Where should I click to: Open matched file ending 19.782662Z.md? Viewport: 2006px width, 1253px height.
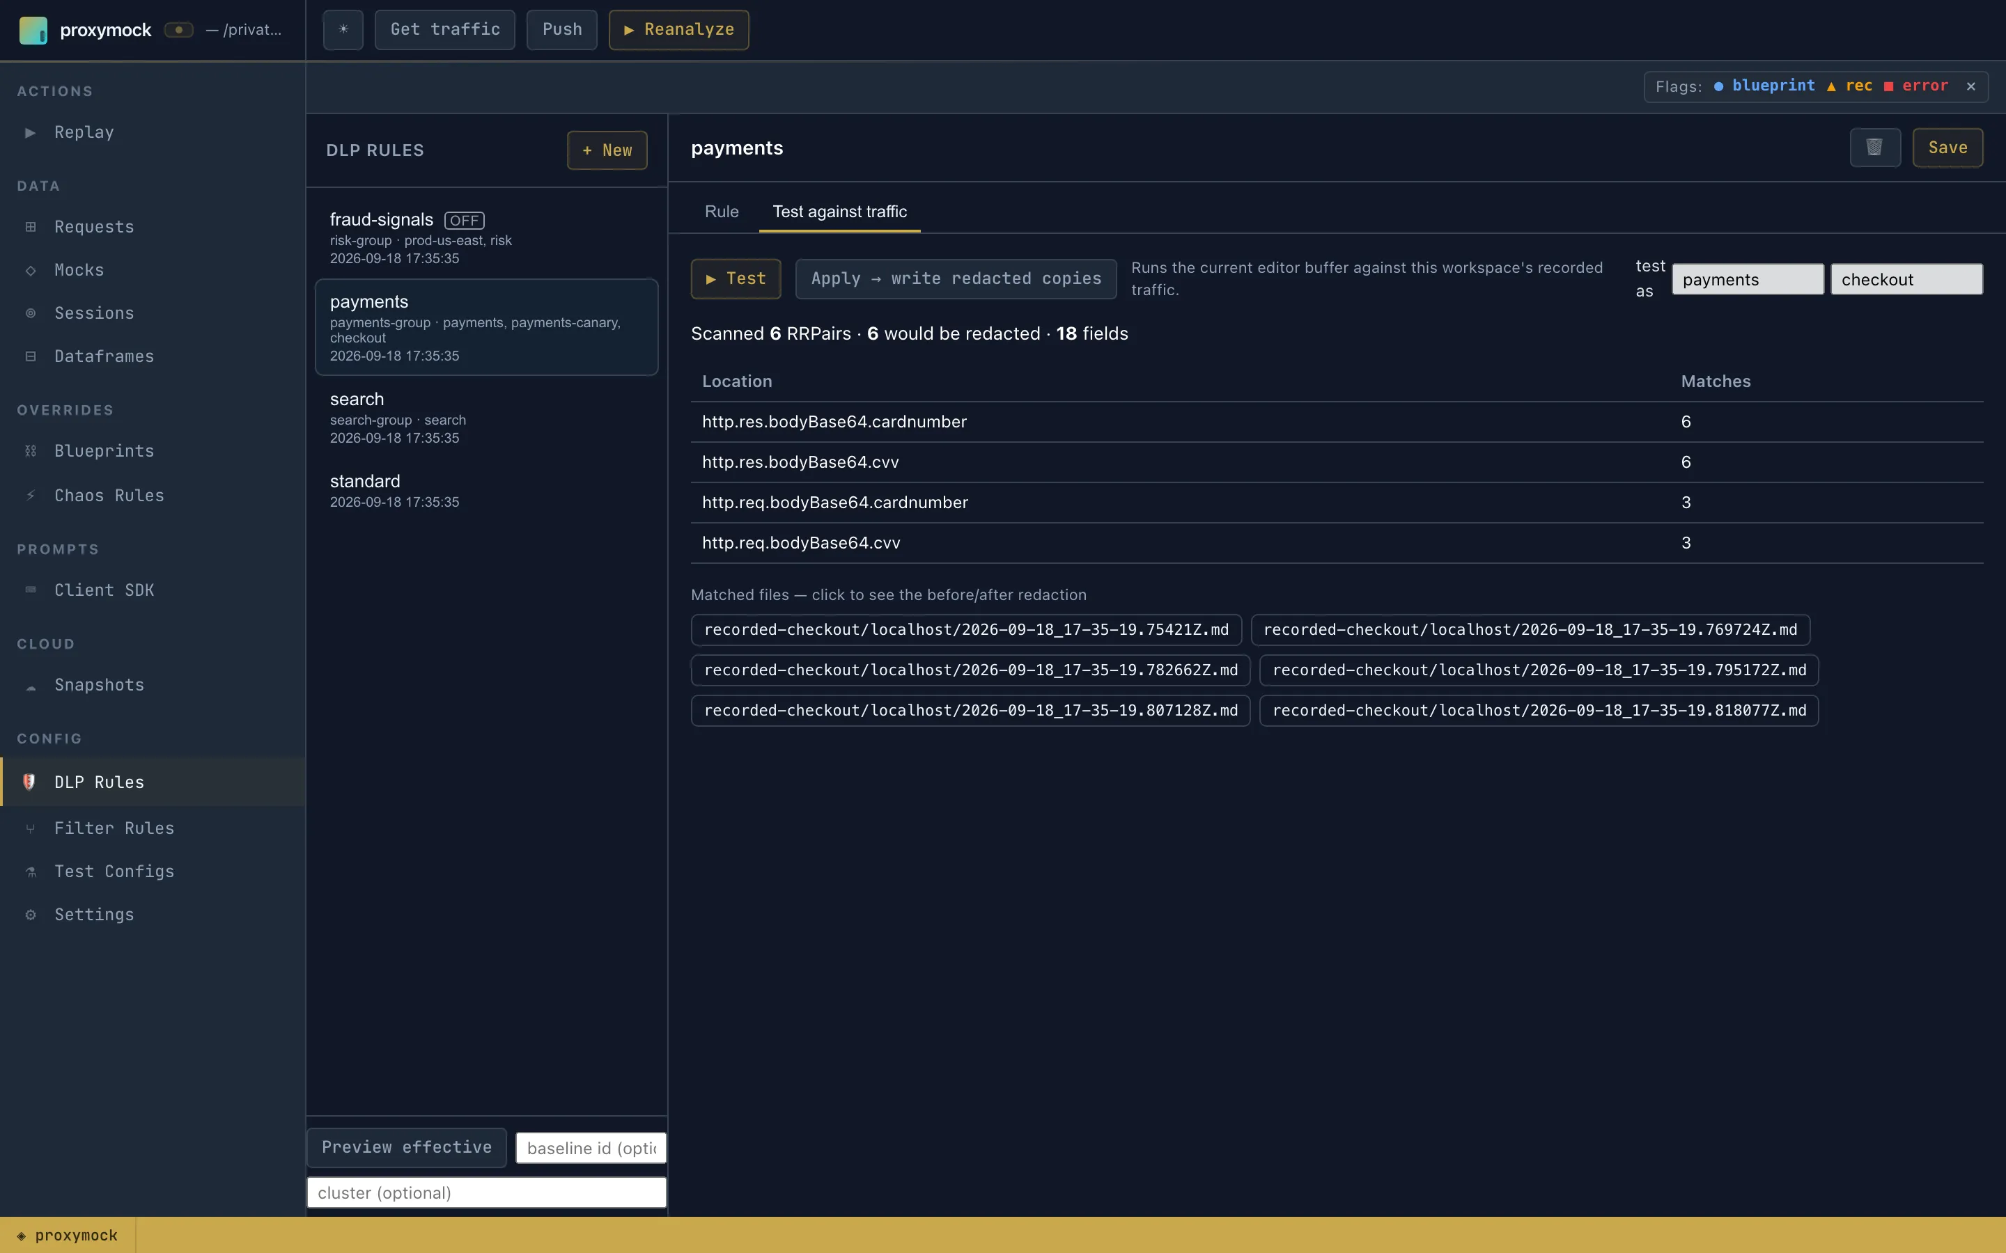coord(971,670)
